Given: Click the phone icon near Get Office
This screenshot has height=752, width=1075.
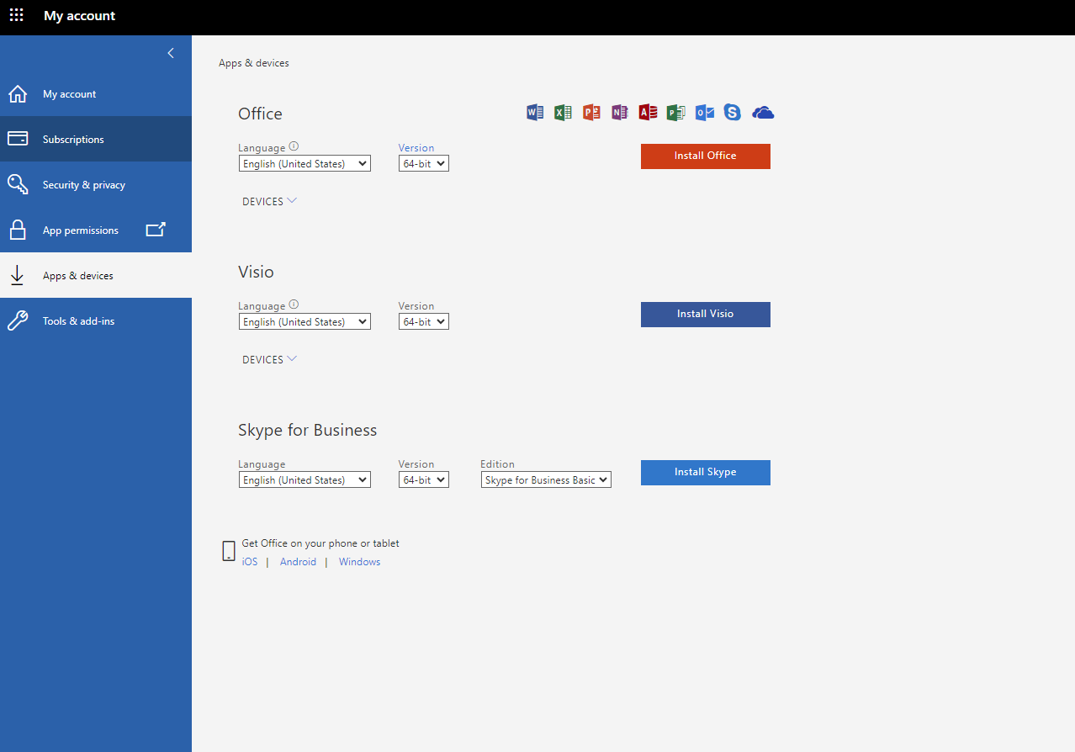Looking at the screenshot, I should (x=229, y=551).
